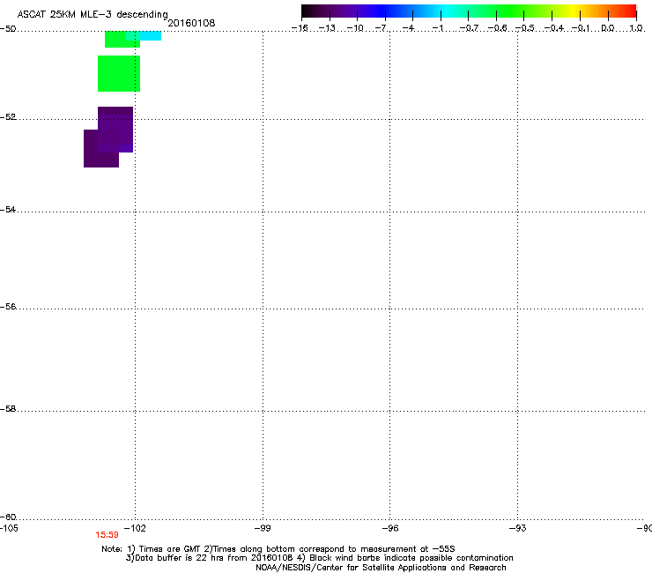
Task: Click the colorbar label '-0.7'
Action: (469, 28)
